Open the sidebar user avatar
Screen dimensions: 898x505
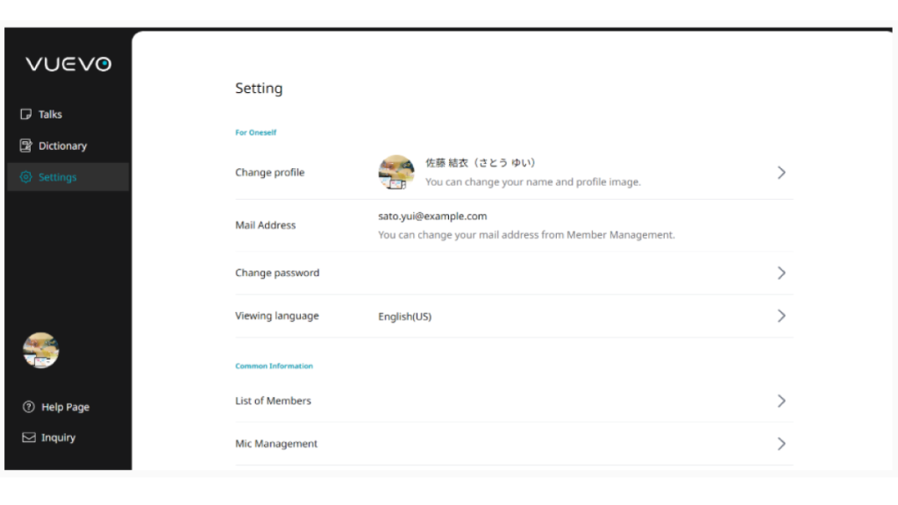(x=40, y=351)
